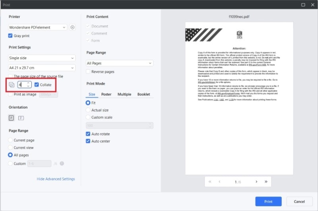
Task: Toggle Form print content checkbox
Action: point(88,41)
